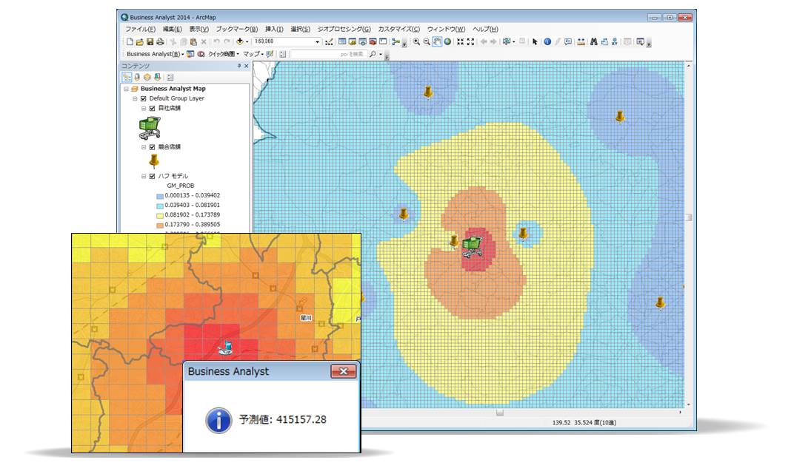
Task: Click the green shopping cart symbol in legend
Action: (x=150, y=128)
